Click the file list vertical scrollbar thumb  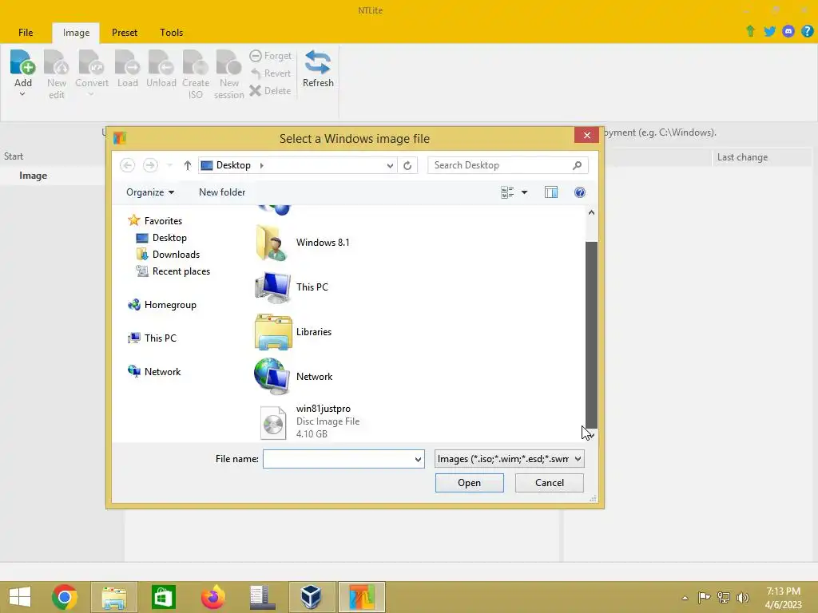[591, 334]
